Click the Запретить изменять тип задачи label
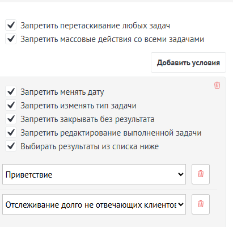Screen dimensions: 233x227 tap(78, 106)
